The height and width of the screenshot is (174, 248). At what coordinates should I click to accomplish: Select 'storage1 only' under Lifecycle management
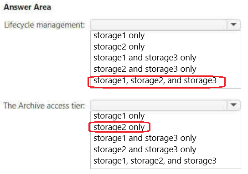119,35
